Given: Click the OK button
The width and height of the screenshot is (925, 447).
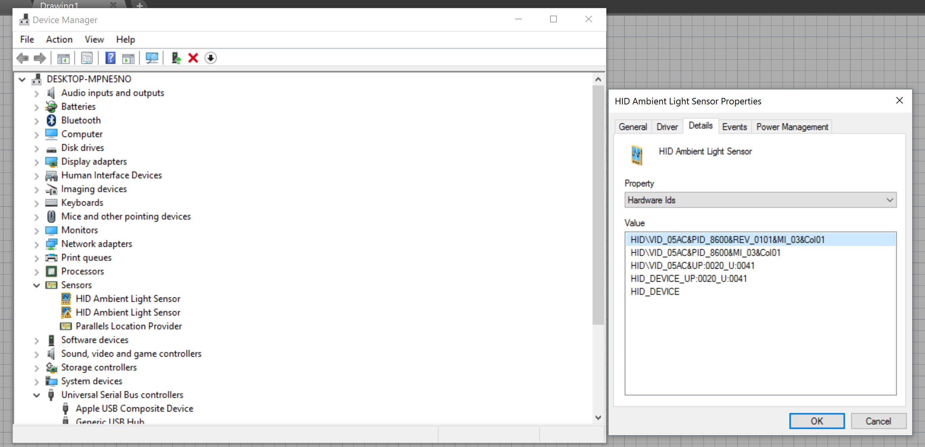Looking at the screenshot, I should pyautogui.click(x=816, y=421).
